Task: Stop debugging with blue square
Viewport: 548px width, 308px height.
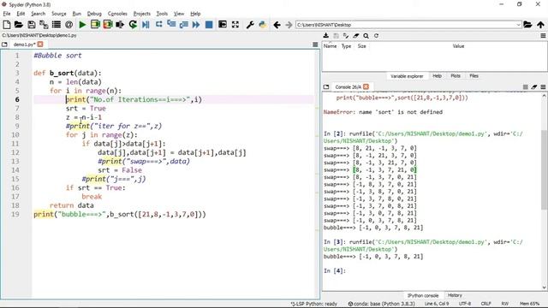Action: click(209, 25)
